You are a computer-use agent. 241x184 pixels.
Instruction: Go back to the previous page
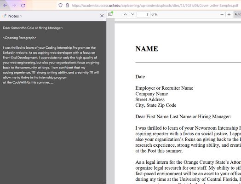(x=5, y=6)
